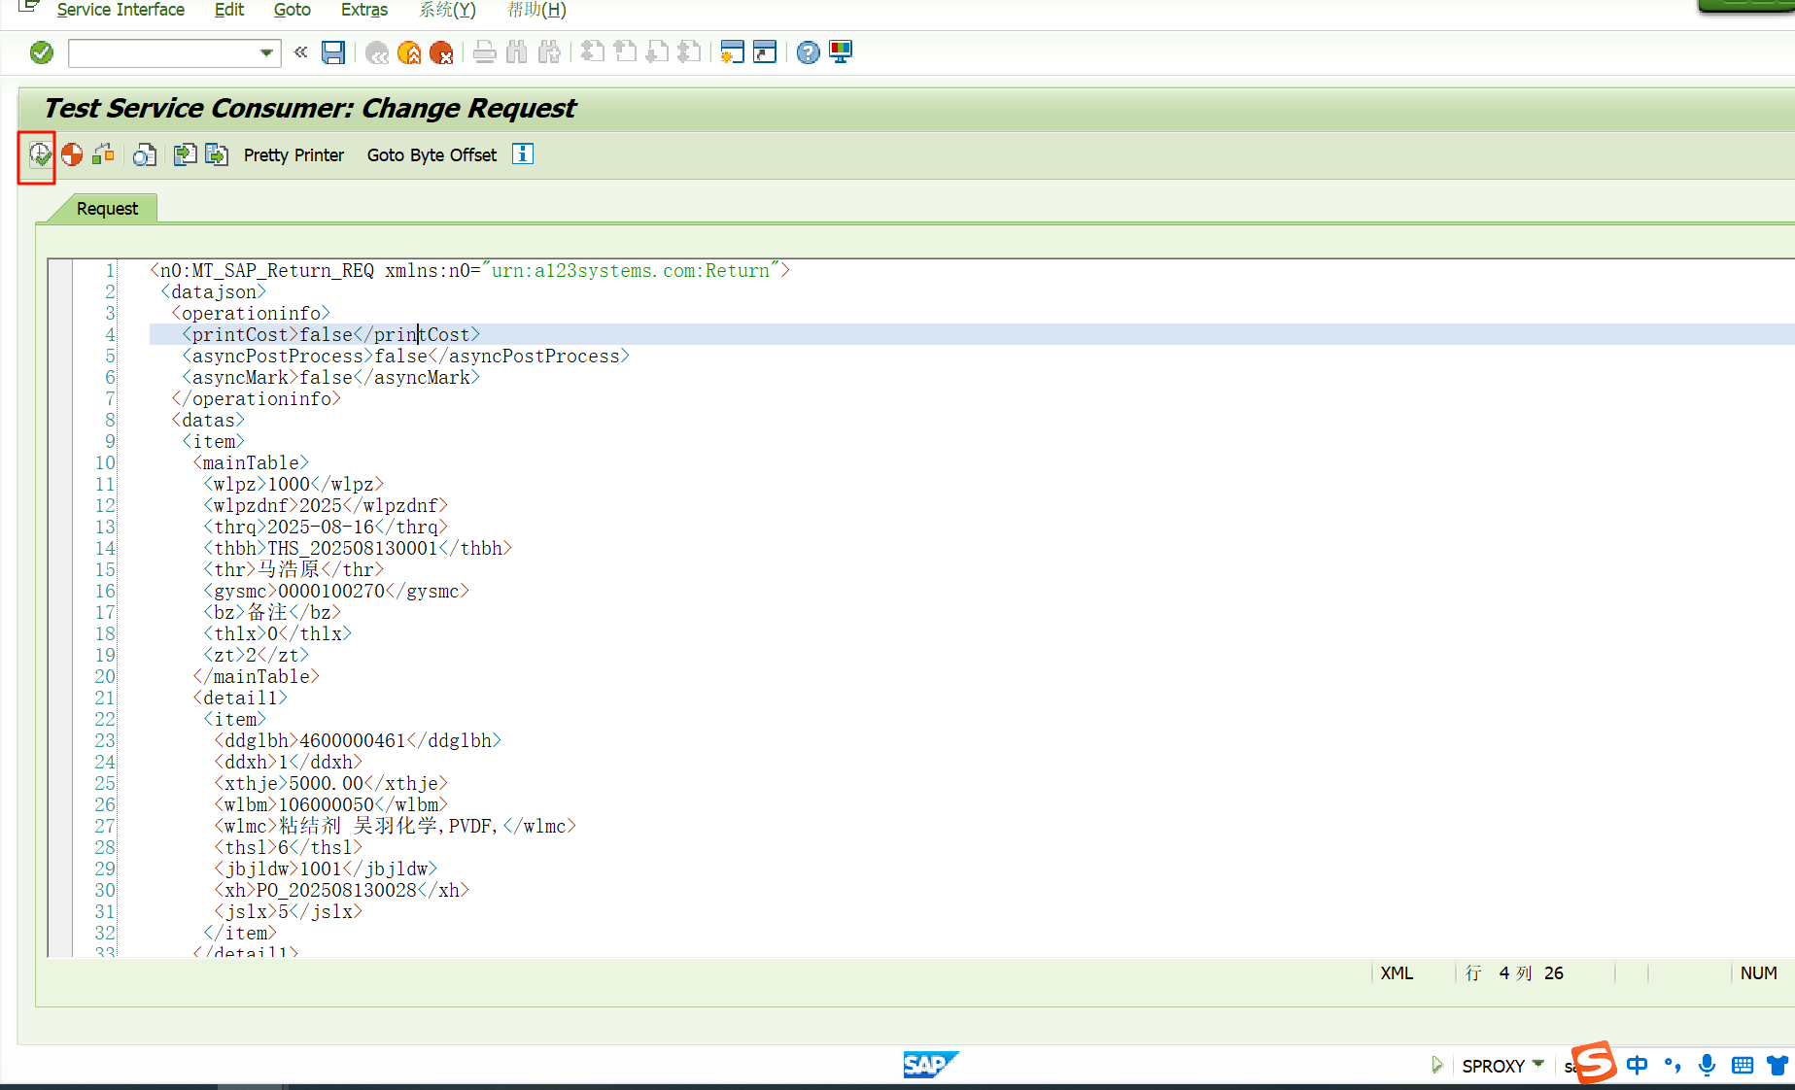Open the SPROXY status bar dropdown
1795x1090 pixels.
point(1538,1065)
